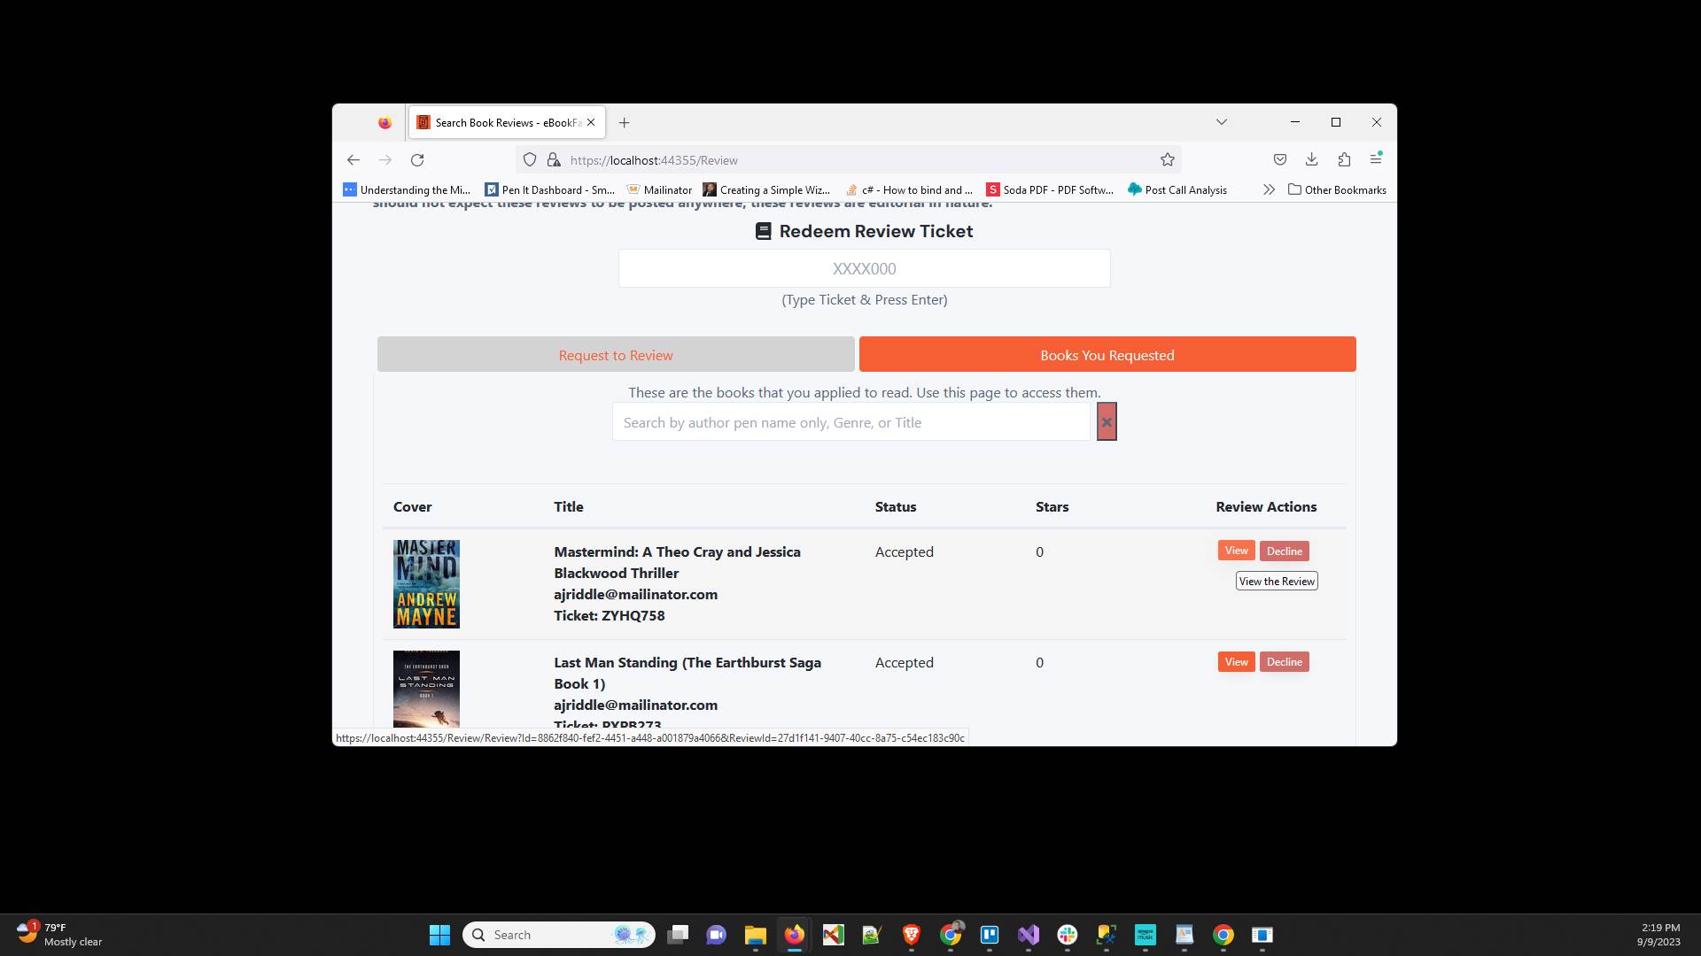Clear the search using the red X control
This screenshot has height=956, width=1701.
(1107, 421)
